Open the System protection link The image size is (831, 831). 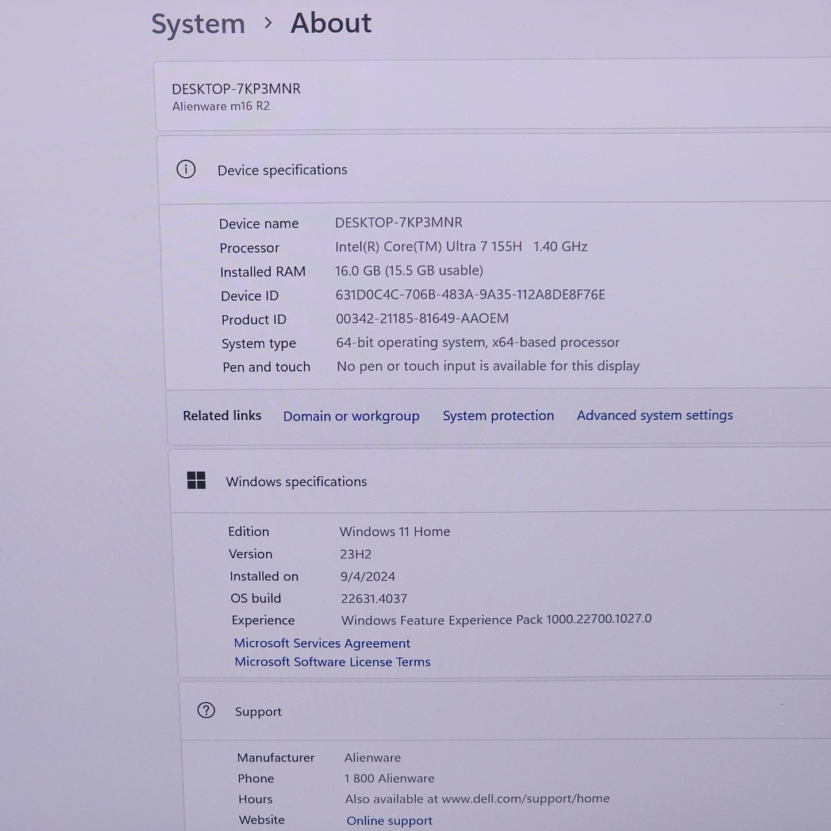pos(499,416)
